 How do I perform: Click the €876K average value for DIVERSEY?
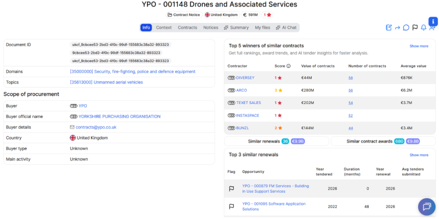pyautogui.click(x=407, y=78)
